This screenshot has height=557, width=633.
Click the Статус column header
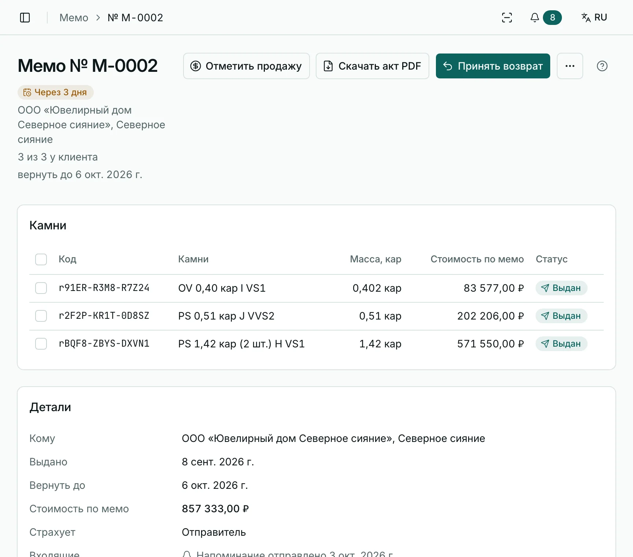[552, 259]
